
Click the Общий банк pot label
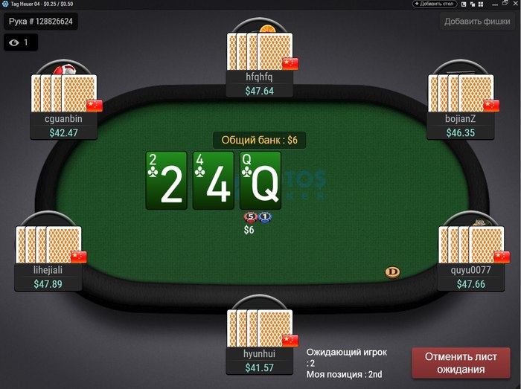pyautogui.click(x=259, y=140)
